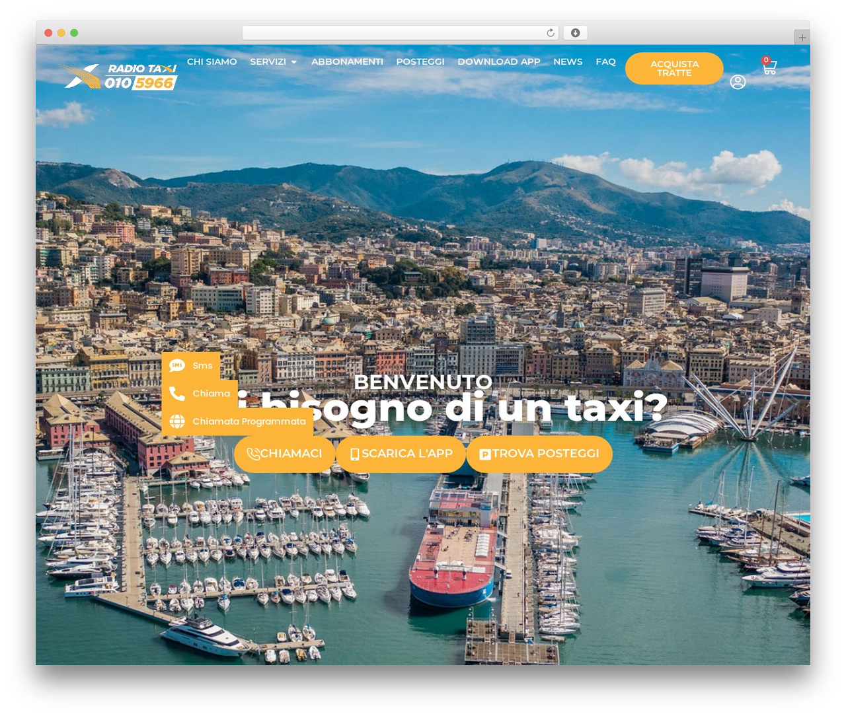
Task: Click the SMS speech bubble icon
Action: [177, 365]
